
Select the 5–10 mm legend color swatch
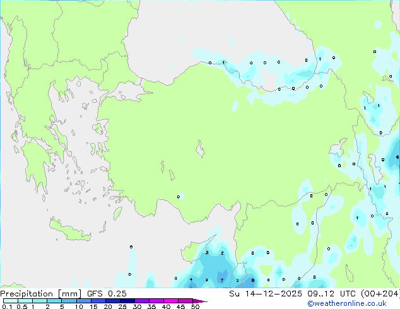[x=69, y=301]
